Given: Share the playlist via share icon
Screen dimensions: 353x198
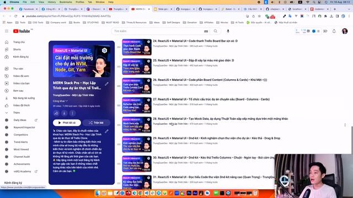Looking at the screenshot, I should (56, 113).
